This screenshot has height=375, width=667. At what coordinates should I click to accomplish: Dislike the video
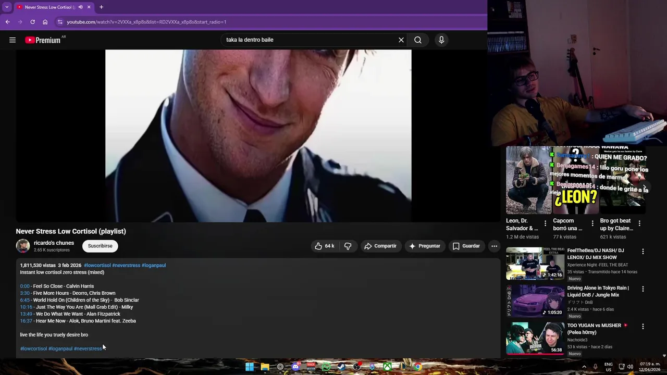pyautogui.click(x=348, y=246)
